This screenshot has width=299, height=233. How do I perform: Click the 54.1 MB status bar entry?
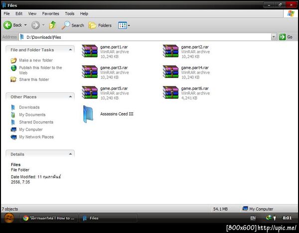click(x=220, y=209)
